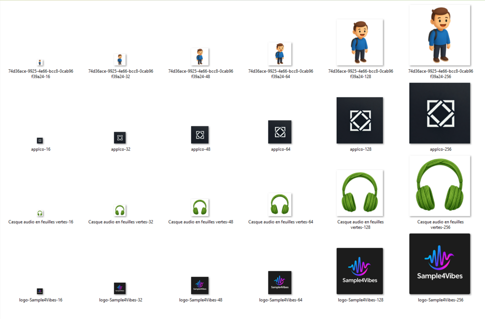Select the applco-48 file icon
485x326 pixels.
[200, 135]
